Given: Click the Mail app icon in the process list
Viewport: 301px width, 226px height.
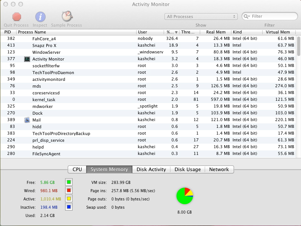Looking at the screenshot, I should click(27, 120).
